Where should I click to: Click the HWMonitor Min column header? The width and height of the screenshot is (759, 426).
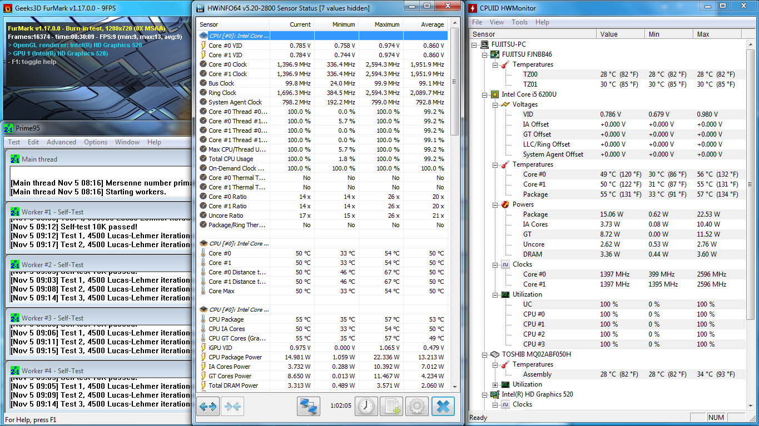pos(669,34)
